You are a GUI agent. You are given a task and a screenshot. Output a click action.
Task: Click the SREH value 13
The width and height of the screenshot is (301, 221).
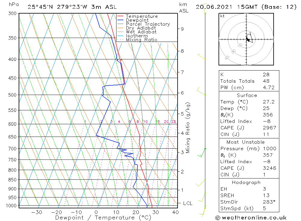point(266,195)
